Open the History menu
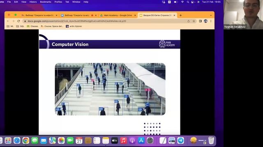This screenshot has height=147, width=263. point(33,2)
